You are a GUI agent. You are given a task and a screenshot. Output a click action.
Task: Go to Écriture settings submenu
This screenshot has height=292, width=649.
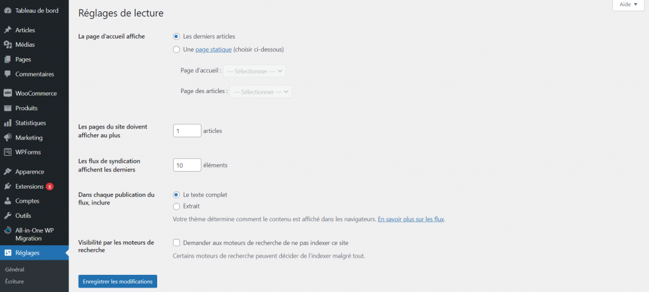click(14, 281)
